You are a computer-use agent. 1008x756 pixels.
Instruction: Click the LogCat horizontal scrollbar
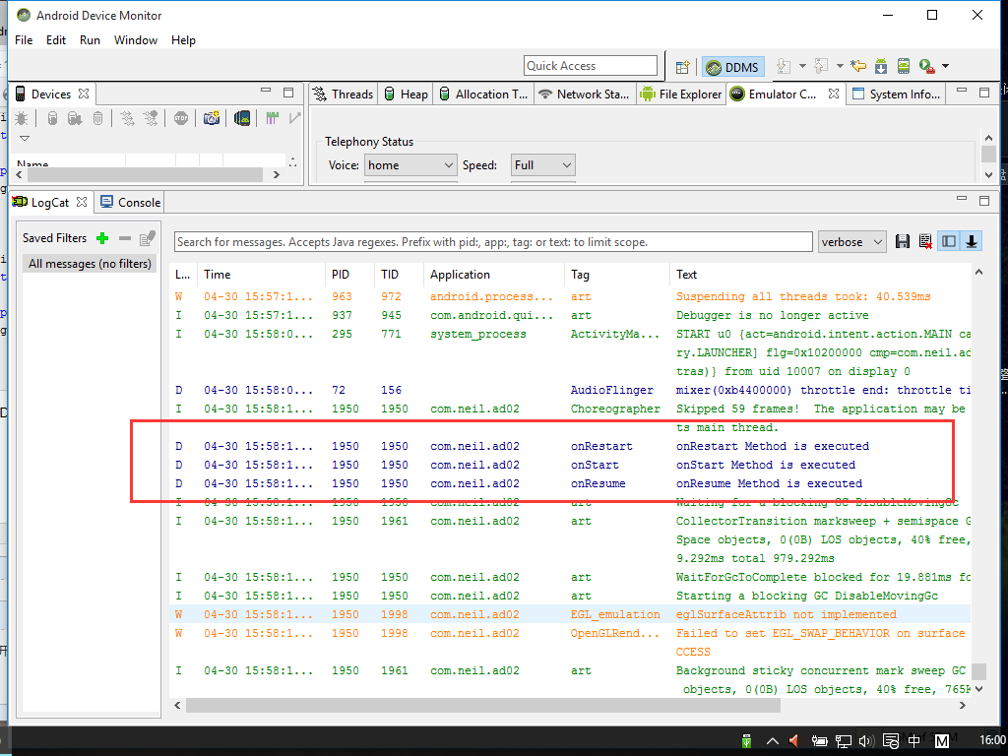point(482,706)
